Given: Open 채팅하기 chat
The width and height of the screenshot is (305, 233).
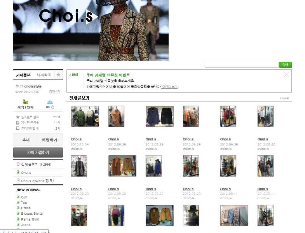Looking at the screenshot, I should tap(50, 140).
